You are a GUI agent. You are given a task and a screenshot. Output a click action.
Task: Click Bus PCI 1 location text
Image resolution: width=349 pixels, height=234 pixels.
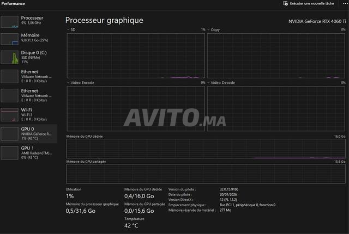point(248,205)
